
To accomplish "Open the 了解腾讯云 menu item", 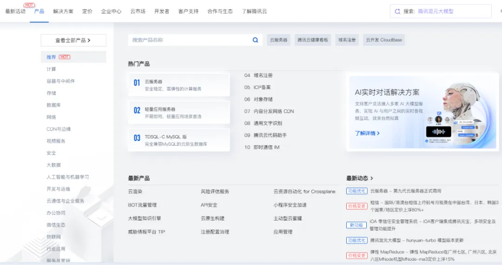I will (x=254, y=11).
